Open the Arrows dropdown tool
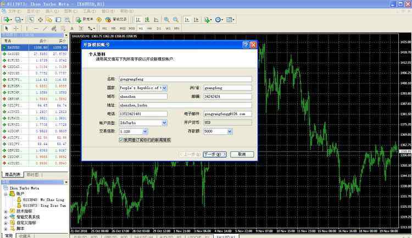Image resolution: width=412 pixels, height=238 pixels. pyautogui.click(x=91, y=28)
